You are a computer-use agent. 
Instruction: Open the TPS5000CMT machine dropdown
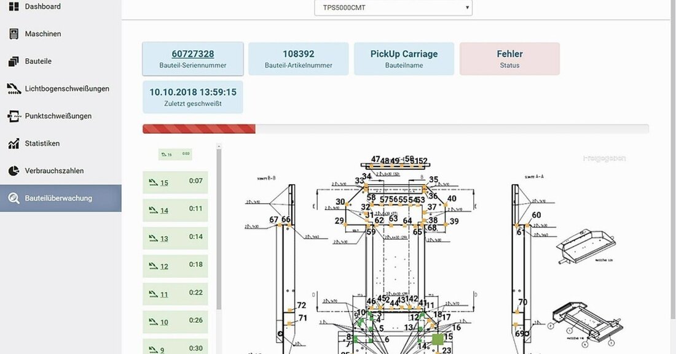click(x=394, y=7)
